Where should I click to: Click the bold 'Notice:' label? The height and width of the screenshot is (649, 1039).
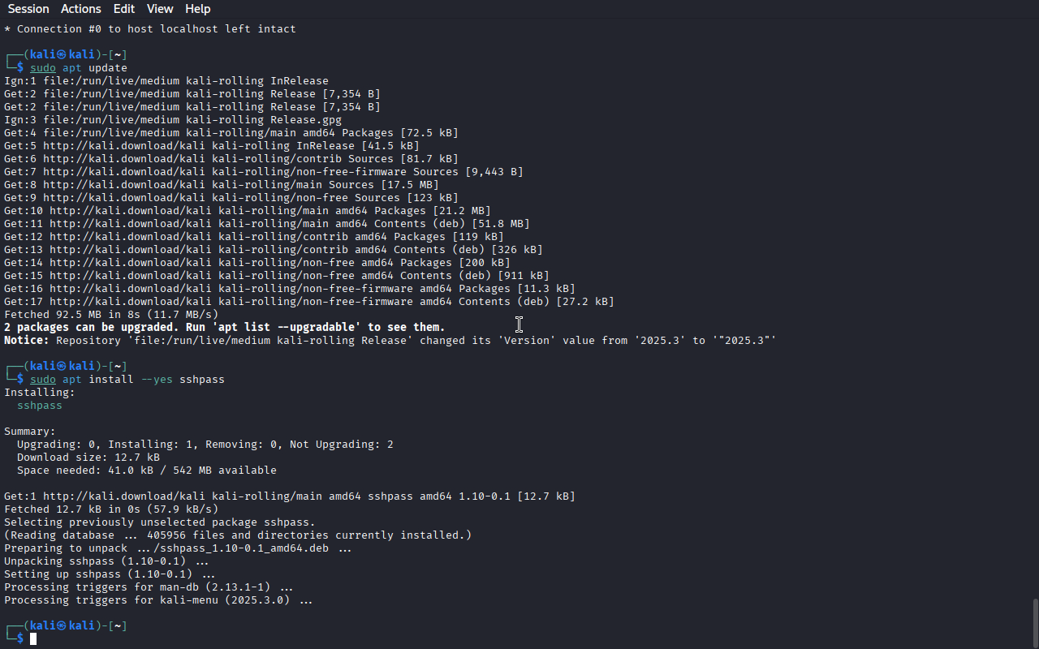coord(27,341)
